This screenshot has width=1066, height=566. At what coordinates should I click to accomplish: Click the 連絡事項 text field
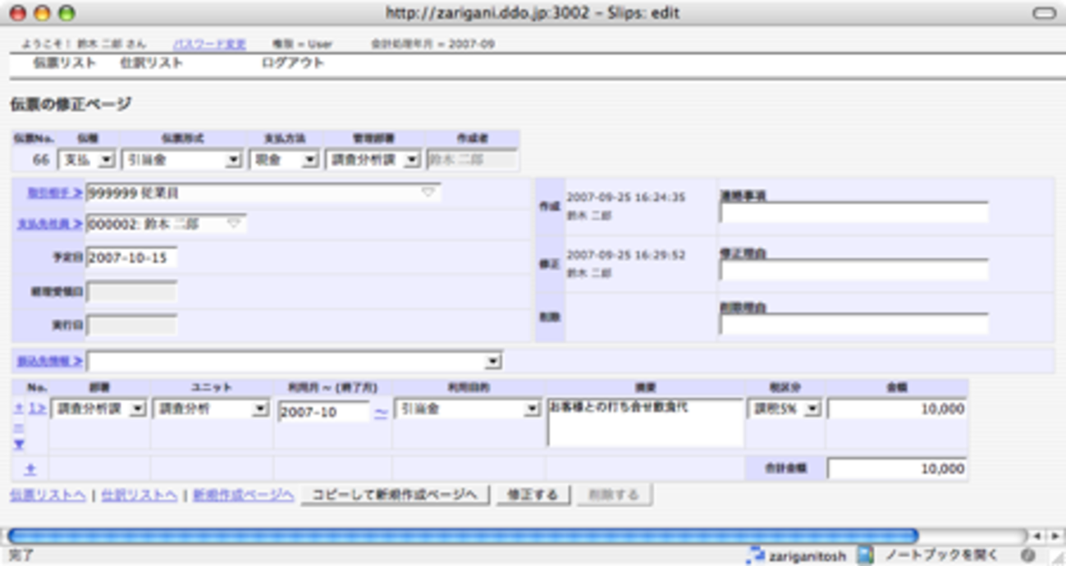(854, 213)
